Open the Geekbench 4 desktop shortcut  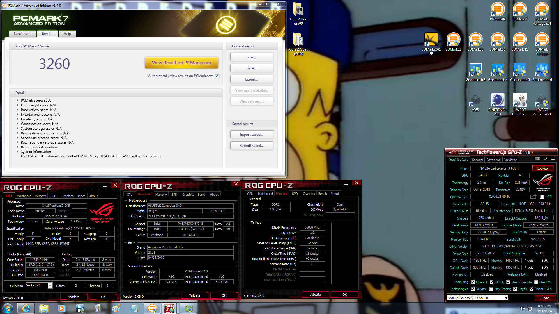tap(498, 72)
